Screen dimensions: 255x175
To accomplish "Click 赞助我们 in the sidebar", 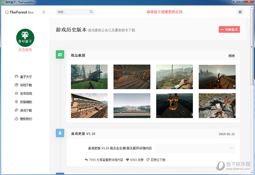I will (26, 119).
